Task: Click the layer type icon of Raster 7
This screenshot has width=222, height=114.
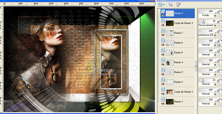Action: [163, 31]
